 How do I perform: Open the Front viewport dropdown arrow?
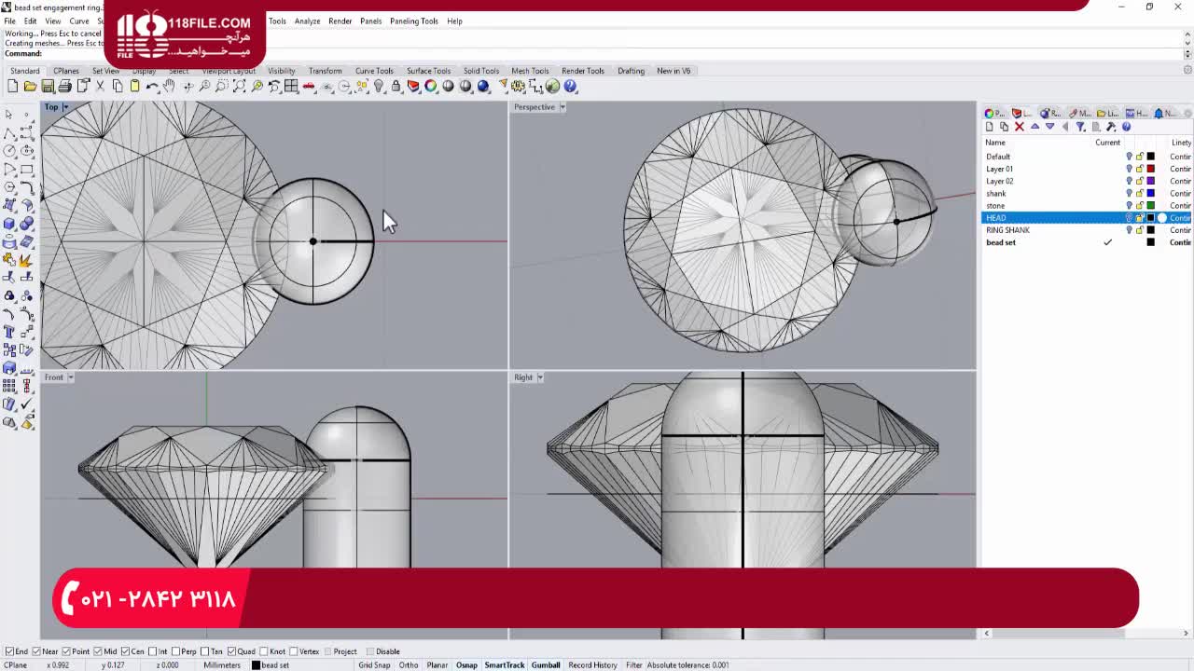70,377
